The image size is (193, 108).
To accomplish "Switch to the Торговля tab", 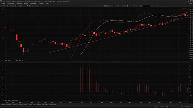I will [x=3, y=105].
